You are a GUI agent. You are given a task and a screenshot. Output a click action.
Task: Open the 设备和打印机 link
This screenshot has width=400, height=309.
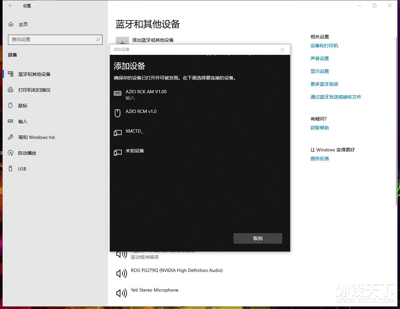tap(324, 46)
